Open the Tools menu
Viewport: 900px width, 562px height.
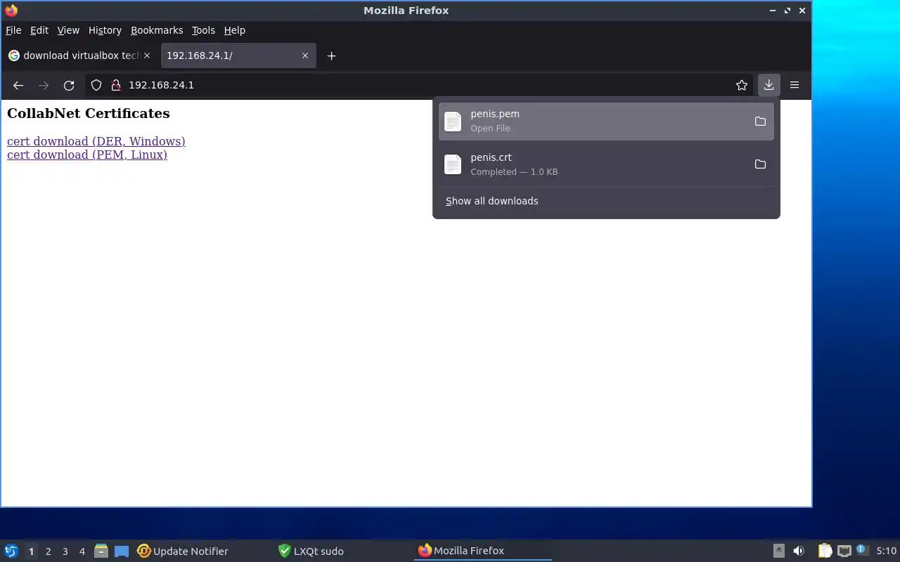pyautogui.click(x=203, y=30)
